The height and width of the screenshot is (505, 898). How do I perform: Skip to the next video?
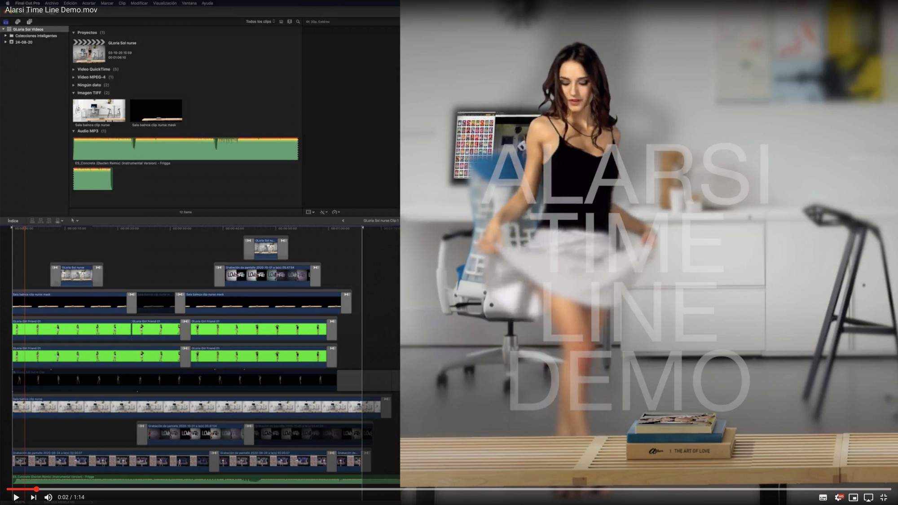[33, 497]
